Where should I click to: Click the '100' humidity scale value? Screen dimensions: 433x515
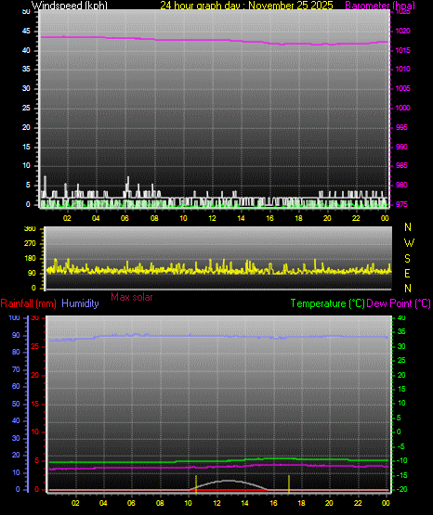(x=14, y=317)
